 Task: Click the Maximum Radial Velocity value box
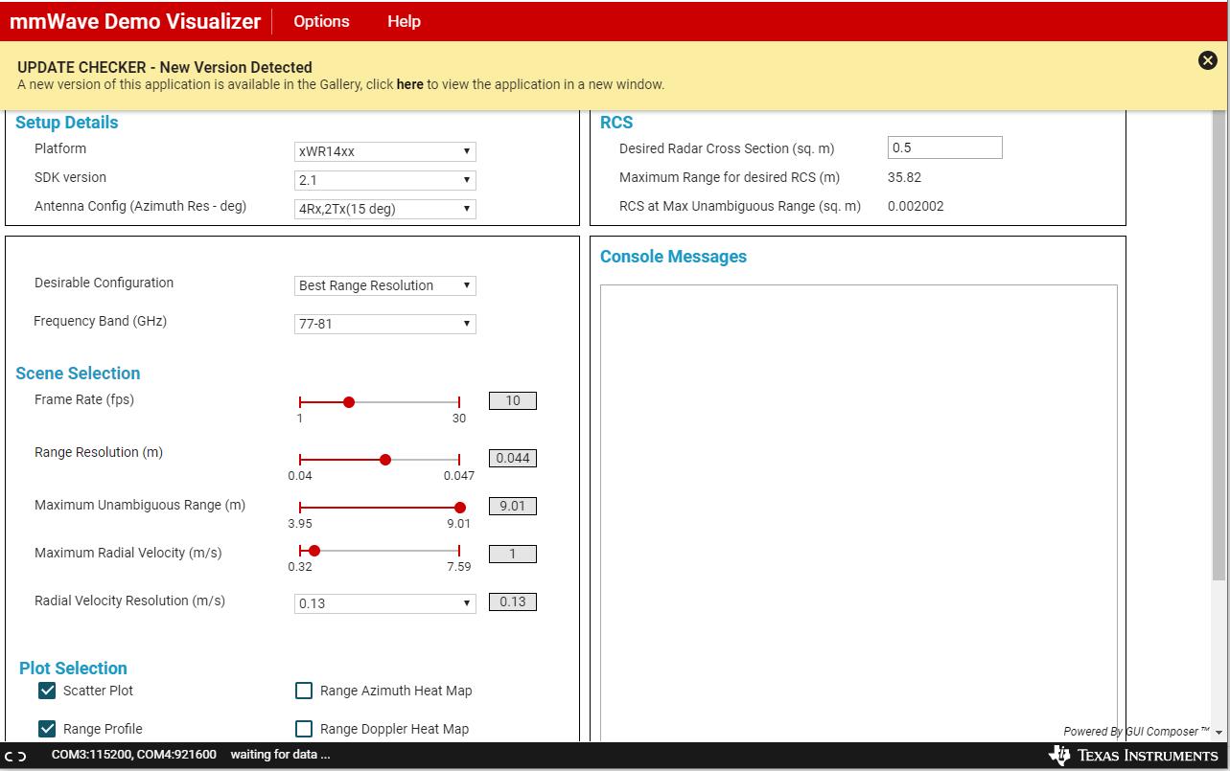pyautogui.click(x=513, y=554)
